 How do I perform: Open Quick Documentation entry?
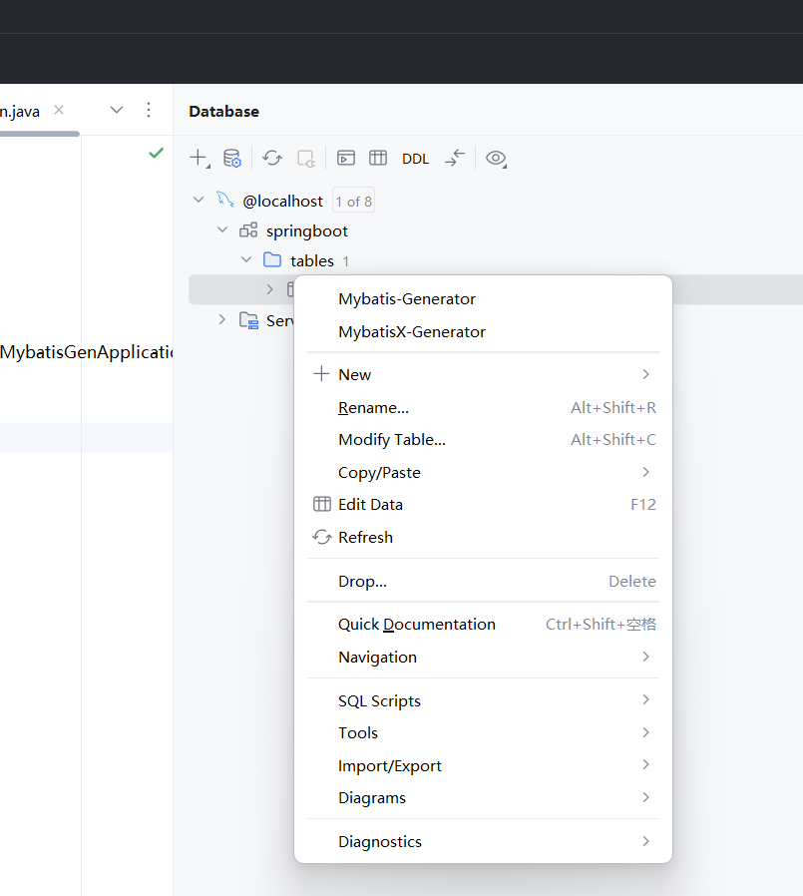coord(483,624)
